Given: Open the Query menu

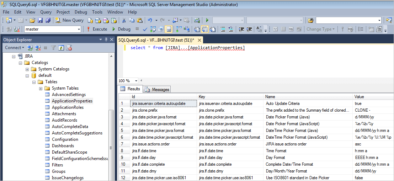Looking at the screenshot, I should pyautogui.click(x=46, y=12).
